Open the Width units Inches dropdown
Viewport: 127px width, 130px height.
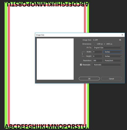113,52
